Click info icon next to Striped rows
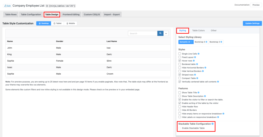Viewport: 263px width, 137px height. tap(195, 75)
